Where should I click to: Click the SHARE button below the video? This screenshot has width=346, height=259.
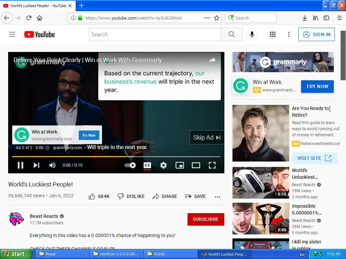pos(165,196)
